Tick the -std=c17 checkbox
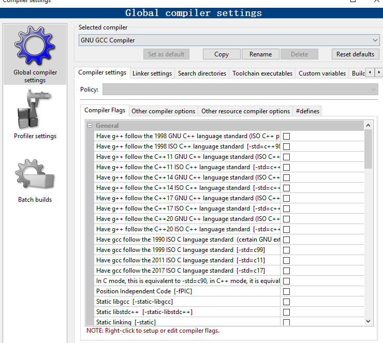 click(286, 271)
